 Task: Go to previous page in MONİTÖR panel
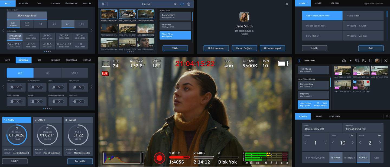coord(3,87)
